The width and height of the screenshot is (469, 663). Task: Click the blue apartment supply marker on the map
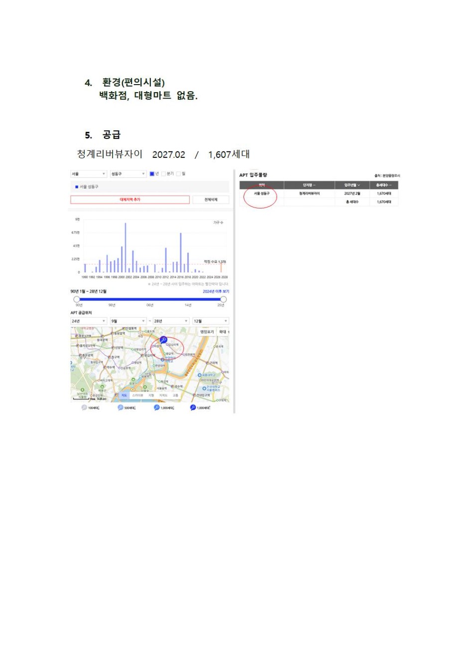point(163,340)
